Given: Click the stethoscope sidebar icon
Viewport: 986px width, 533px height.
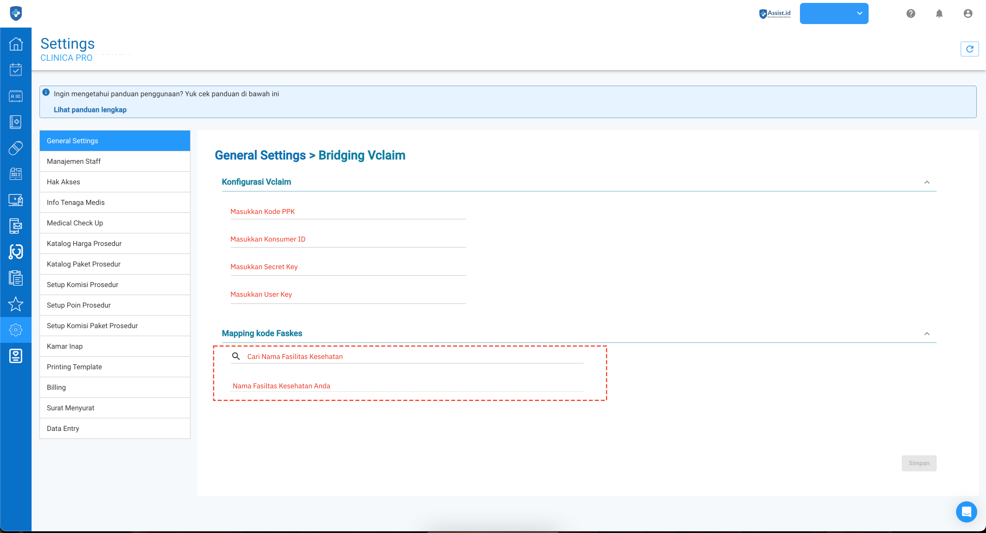Looking at the screenshot, I should click(x=16, y=252).
